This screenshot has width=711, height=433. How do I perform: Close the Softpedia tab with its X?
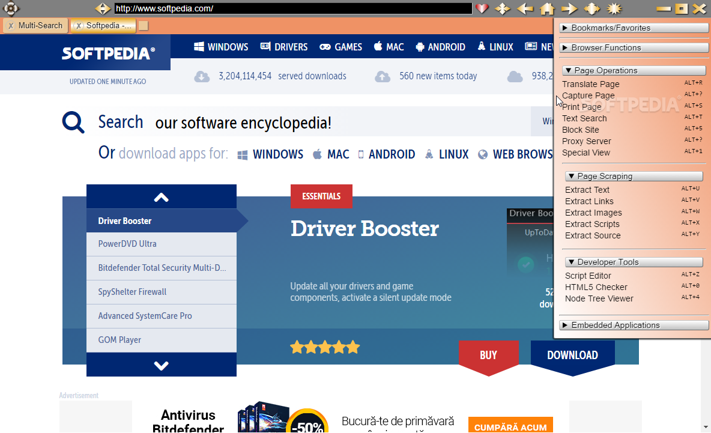tap(79, 26)
